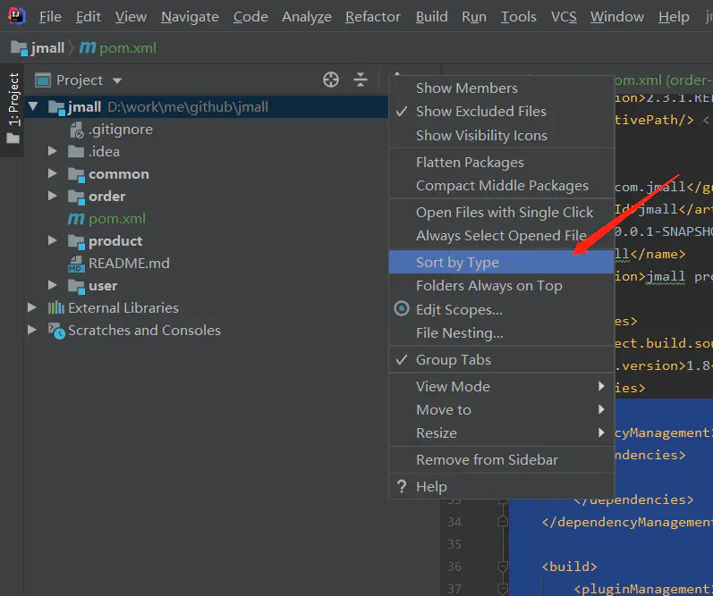Expand the product module folder
The height and width of the screenshot is (596, 713).
coord(53,241)
